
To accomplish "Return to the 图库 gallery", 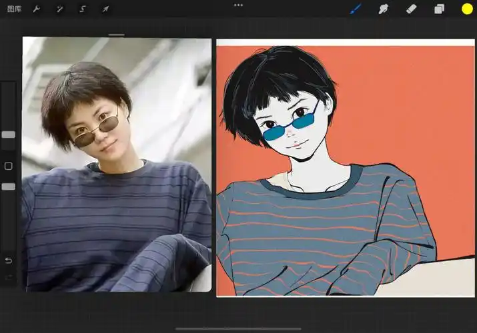I will (14, 9).
